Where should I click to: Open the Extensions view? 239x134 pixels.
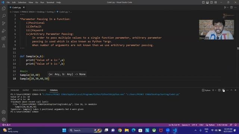coord(4,38)
